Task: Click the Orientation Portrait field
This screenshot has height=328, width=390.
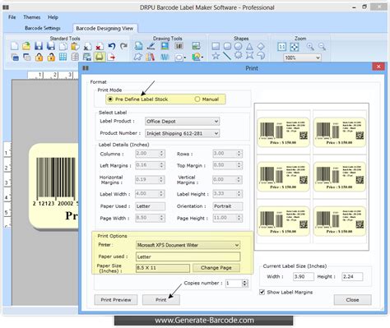Action: tap(228, 206)
